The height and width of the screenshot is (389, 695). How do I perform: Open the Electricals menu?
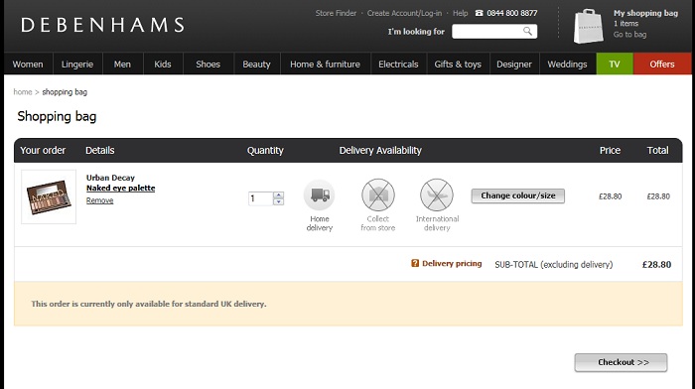coord(398,65)
